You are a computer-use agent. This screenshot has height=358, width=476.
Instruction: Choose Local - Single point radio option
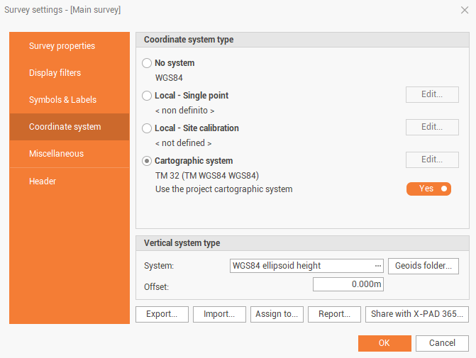(147, 96)
